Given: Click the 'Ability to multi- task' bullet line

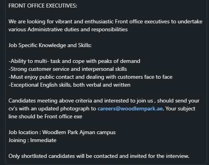Looking at the screenshot, I should 74,61.
